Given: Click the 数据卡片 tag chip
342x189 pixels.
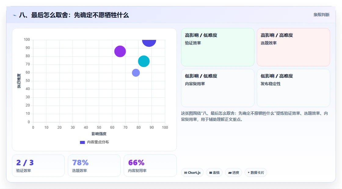Looking at the screenshot, I should (x=256, y=173).
